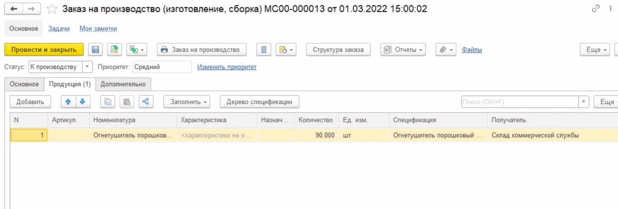Click the Добавить button
The height and width of the screenshot is (209, 618).
(30, 102)
